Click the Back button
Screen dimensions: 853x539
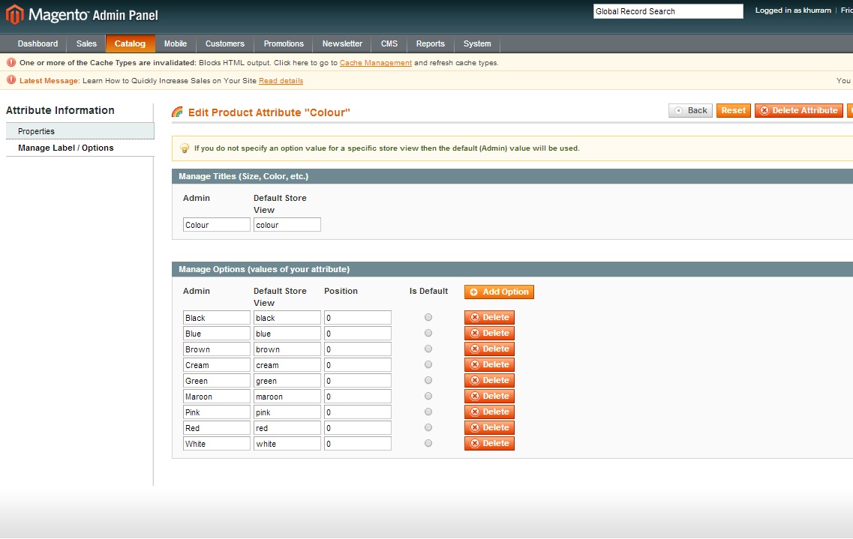click(x=690, y=110)
